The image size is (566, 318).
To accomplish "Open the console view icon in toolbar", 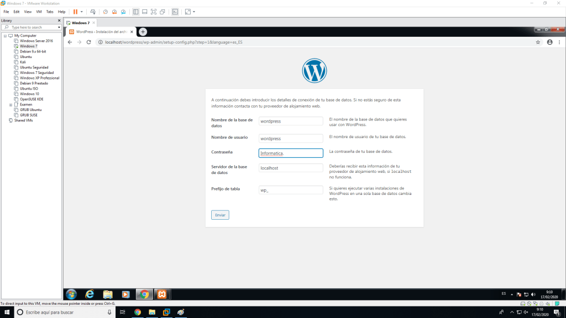I will [x=175, y=12].
